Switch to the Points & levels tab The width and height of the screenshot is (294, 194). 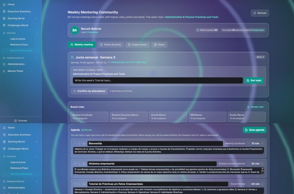[x=111, y=44]
